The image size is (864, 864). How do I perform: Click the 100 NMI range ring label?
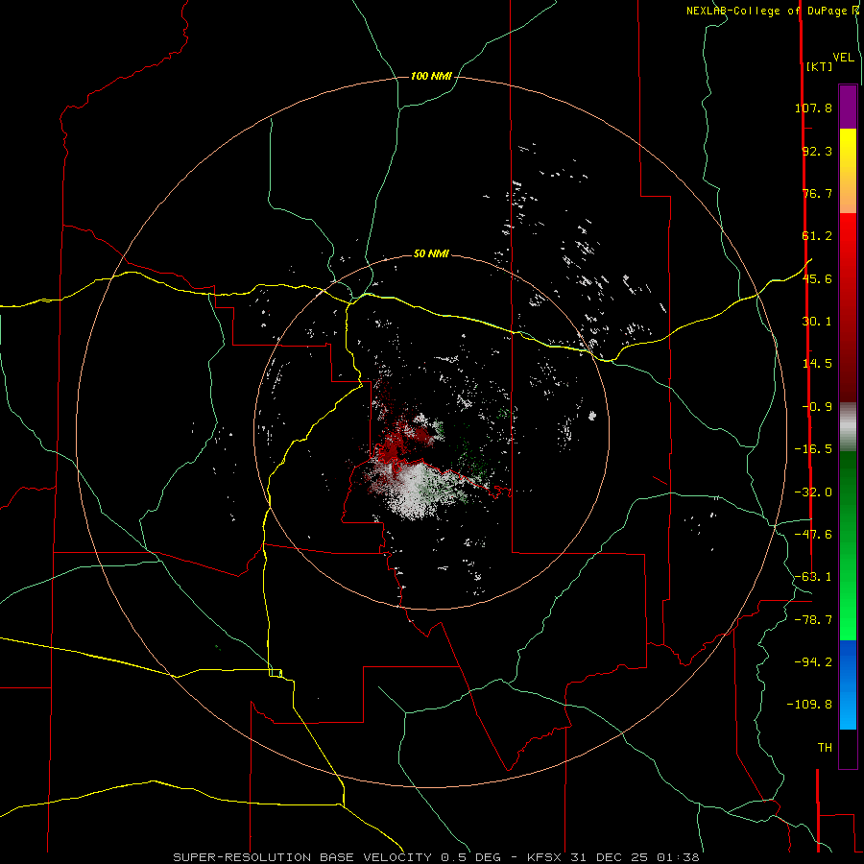click(431, 76)
